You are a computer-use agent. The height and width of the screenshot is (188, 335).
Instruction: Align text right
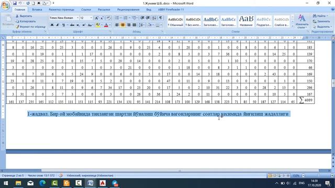128,25
